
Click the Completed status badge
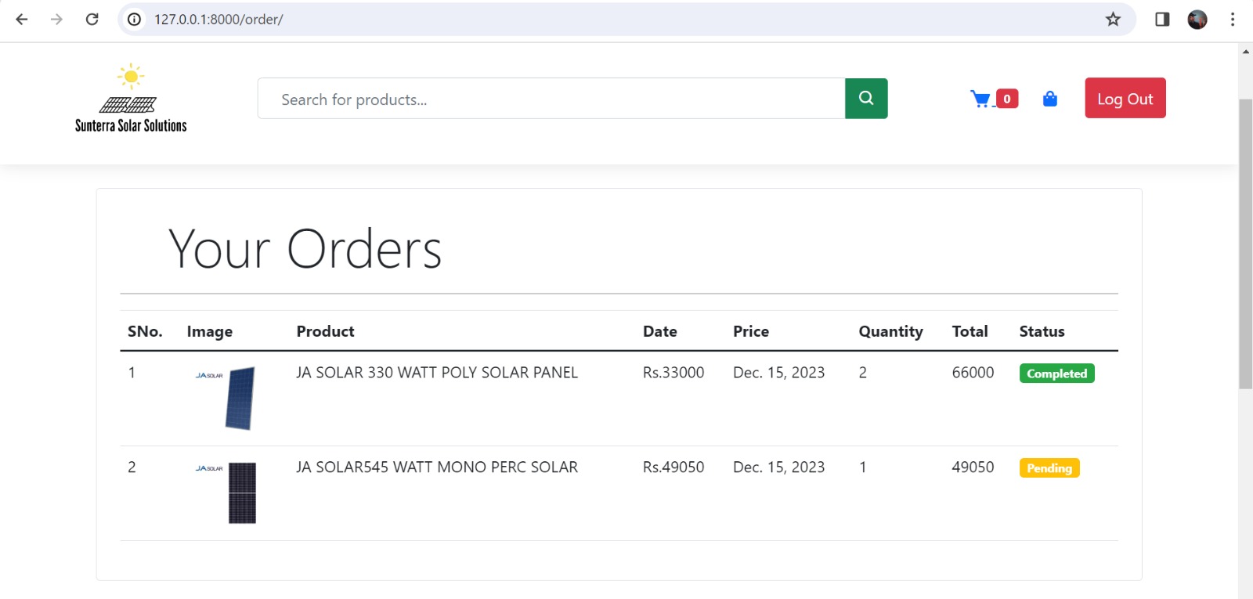tap(1056, 373)
